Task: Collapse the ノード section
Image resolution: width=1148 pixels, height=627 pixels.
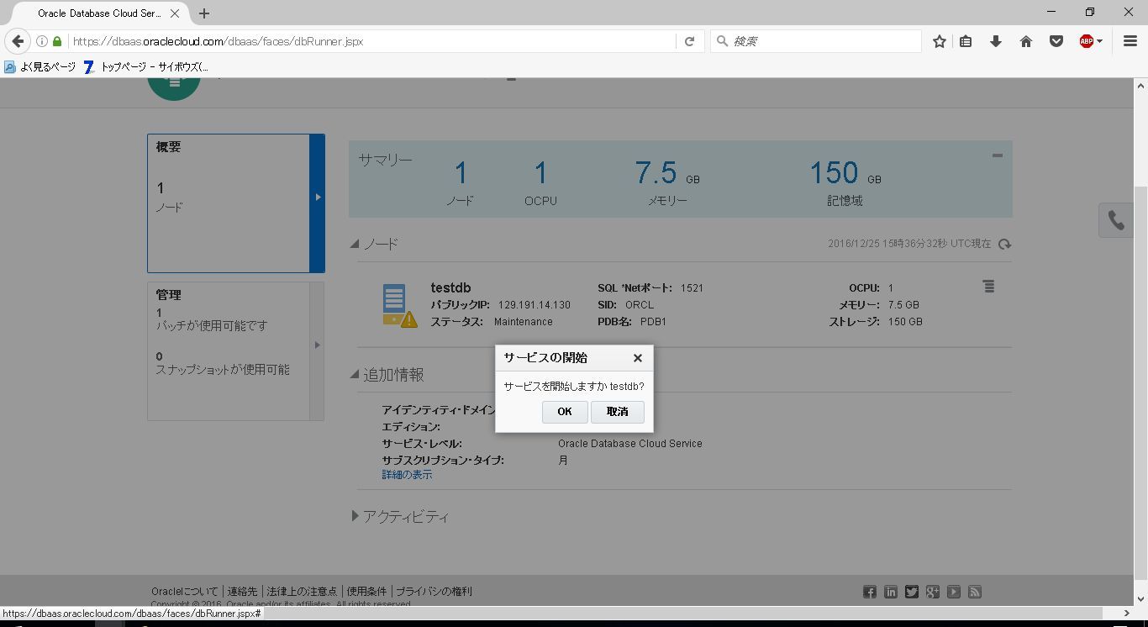Action: tap(355, 244)
